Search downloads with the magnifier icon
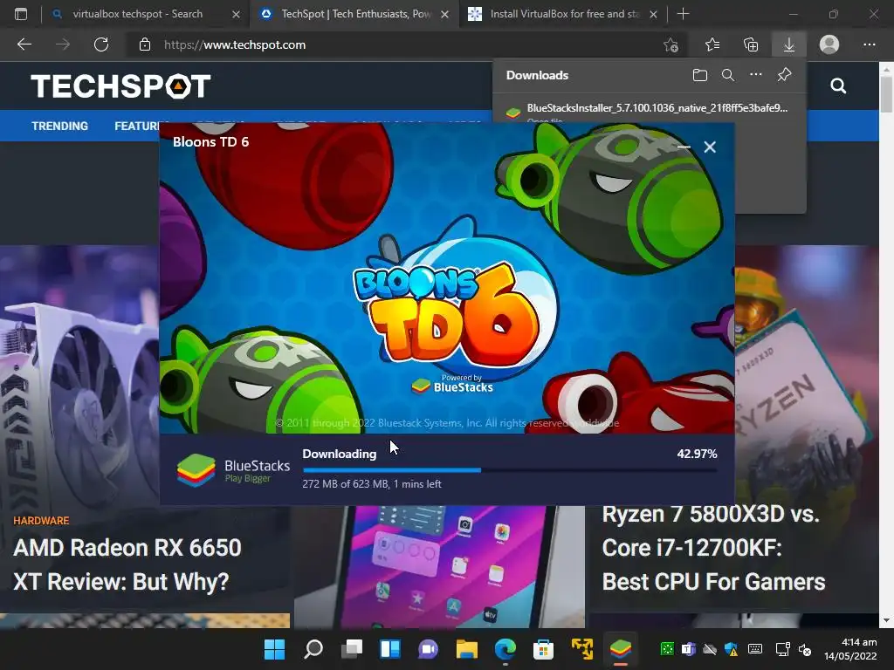The width and height of the screenshot is (894, 670). 727,75
